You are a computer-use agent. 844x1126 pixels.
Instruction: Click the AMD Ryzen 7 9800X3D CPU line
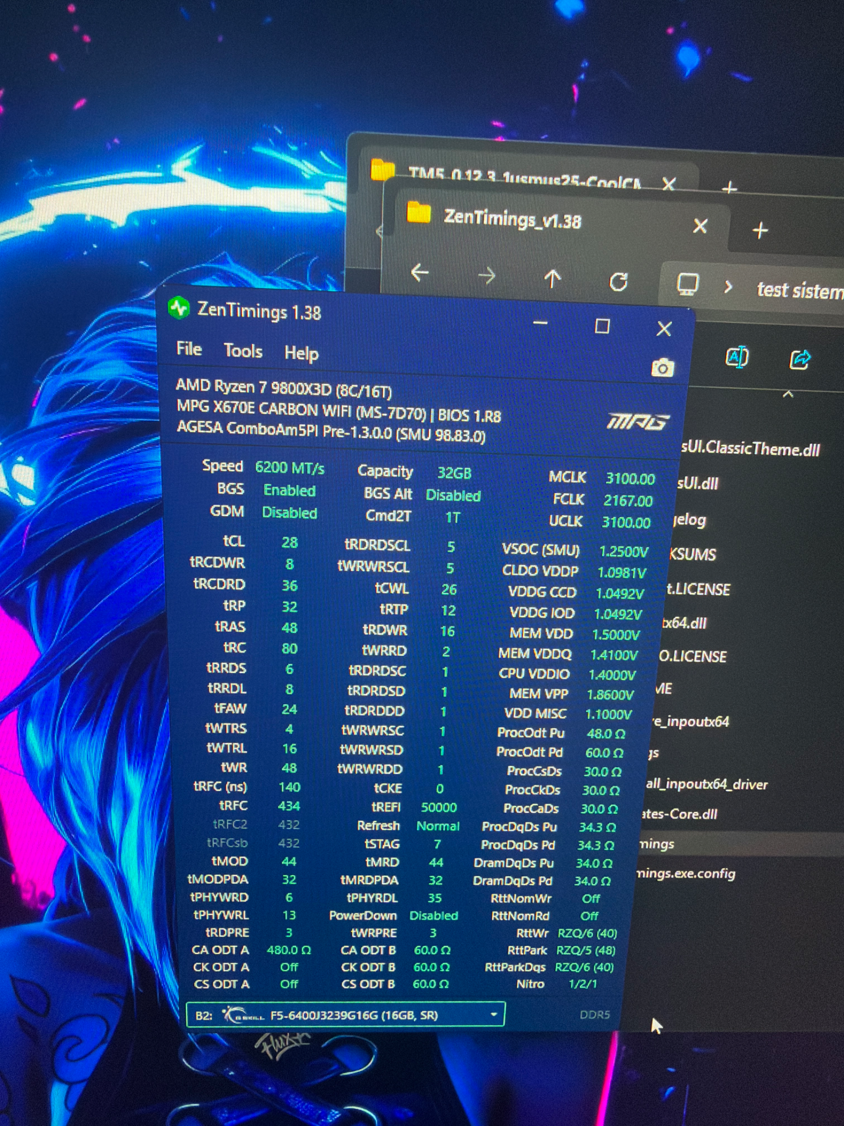[283, 388]
